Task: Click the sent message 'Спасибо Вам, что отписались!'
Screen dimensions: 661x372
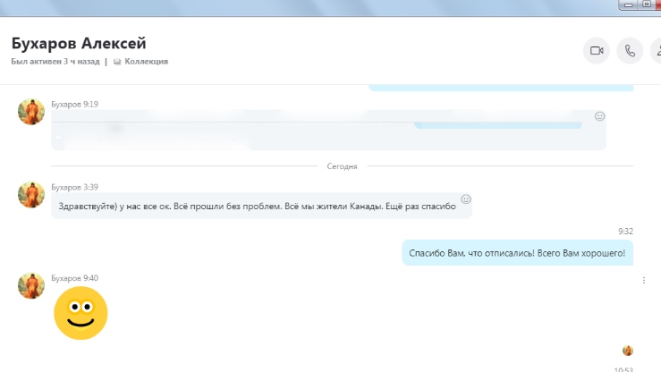Action: pos(517,253)
